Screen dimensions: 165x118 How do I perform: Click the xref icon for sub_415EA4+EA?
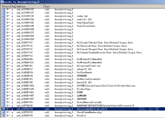4,59
